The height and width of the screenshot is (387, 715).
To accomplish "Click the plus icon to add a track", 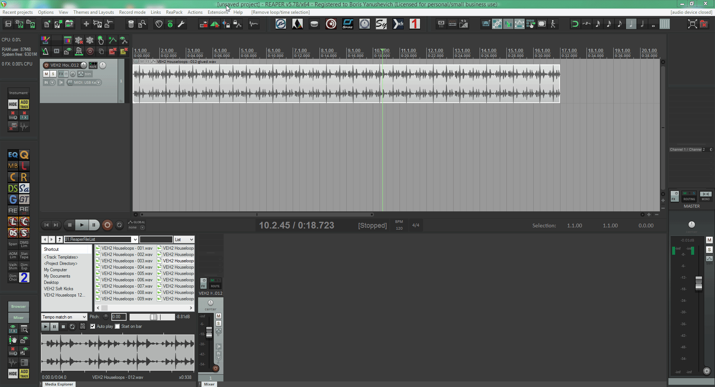I will point(86,24).
